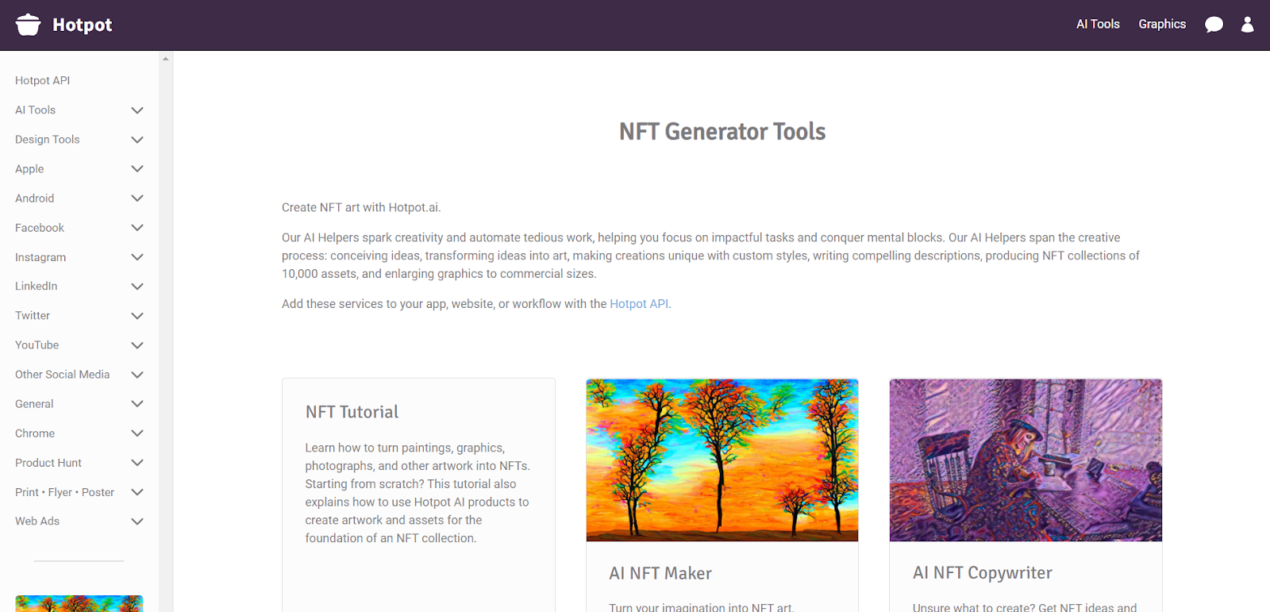
Task: Click the colorful trees AI NFT Maker image
Action: click(722, 460)
